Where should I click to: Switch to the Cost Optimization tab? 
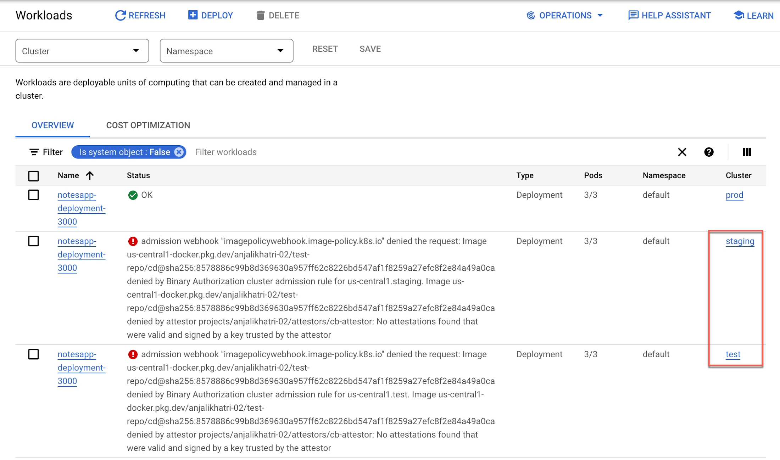[x=148, y=125]
